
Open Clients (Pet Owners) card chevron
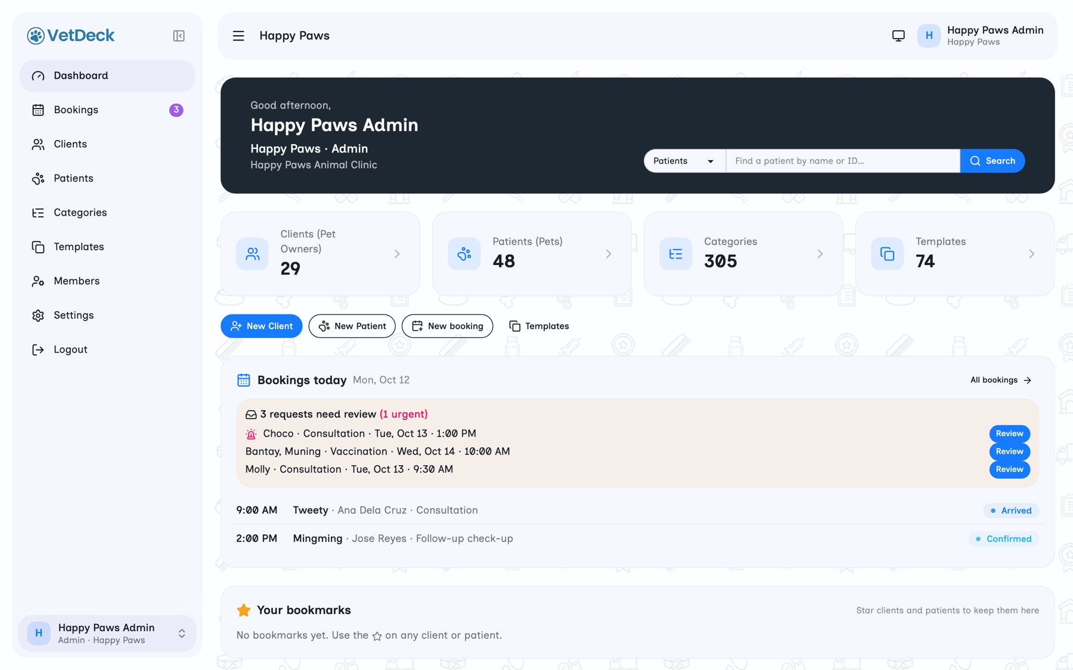(397, 254)
